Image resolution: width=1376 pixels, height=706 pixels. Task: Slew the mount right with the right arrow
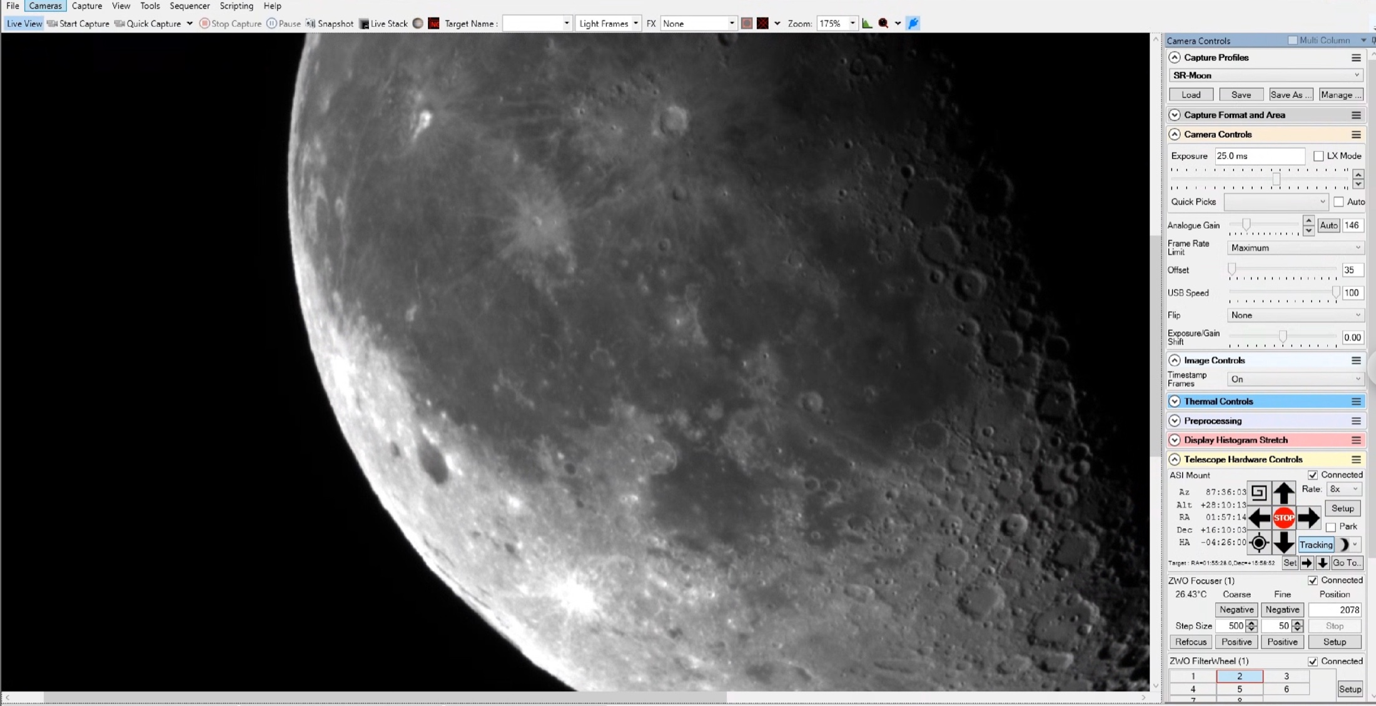[1308, 518]
